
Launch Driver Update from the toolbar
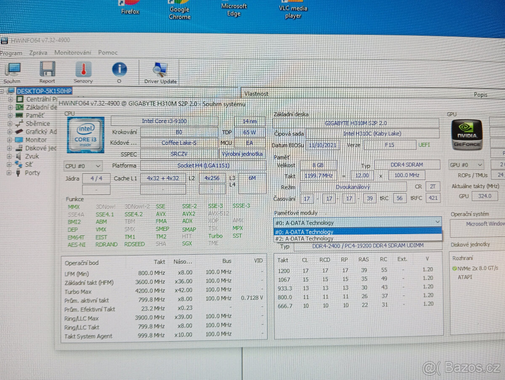(160, 69)
